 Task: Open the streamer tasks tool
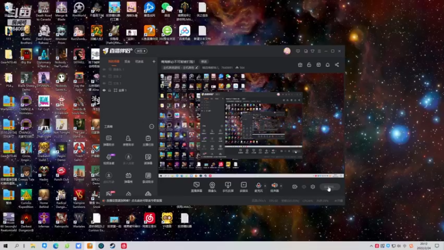click(x=148, y=141)
